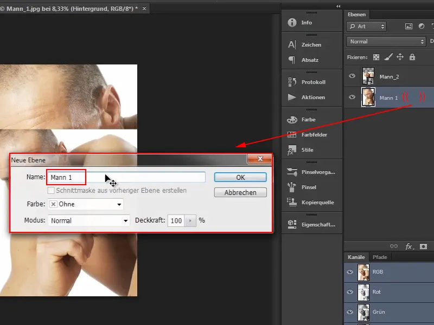Lock image pixels with the brush icon
Viewport: 434px width, 325px height.
point(388,57)
